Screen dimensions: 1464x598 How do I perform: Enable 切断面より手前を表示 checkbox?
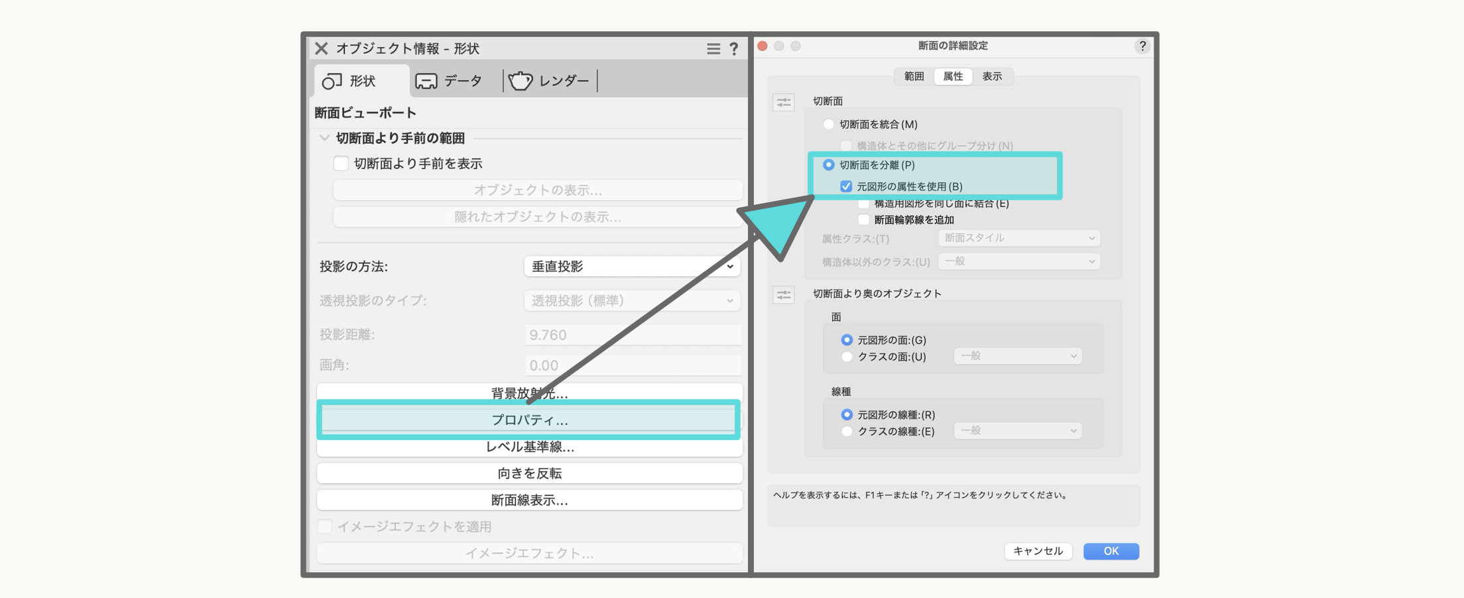click(x=341, y=164)
